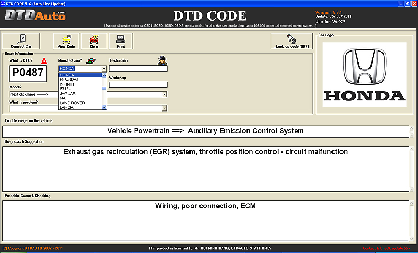Viewport: 418px width, 253px height.
Task: Select HYUNDAI in the manufacturer list
Action: point(80,80)
